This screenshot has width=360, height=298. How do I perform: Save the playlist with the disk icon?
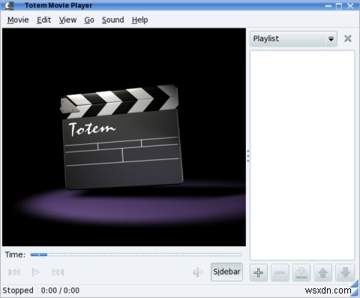tap(301, 272)
